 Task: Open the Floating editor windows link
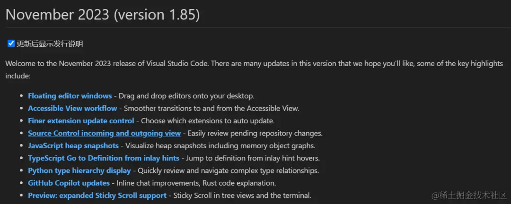(x=70, y=96)
